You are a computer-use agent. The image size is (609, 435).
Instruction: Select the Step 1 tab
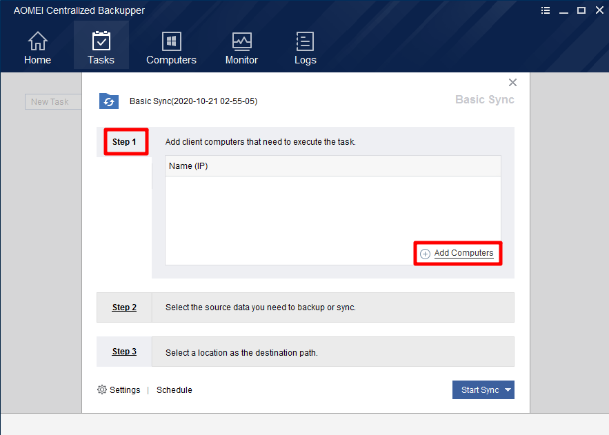tap(124, 142)
